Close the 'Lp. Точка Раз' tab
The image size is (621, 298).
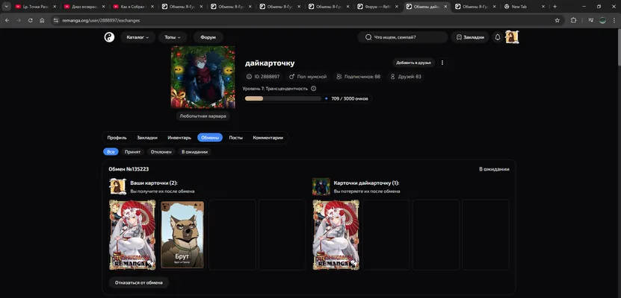pyautogui.click(x=55, y=7)
